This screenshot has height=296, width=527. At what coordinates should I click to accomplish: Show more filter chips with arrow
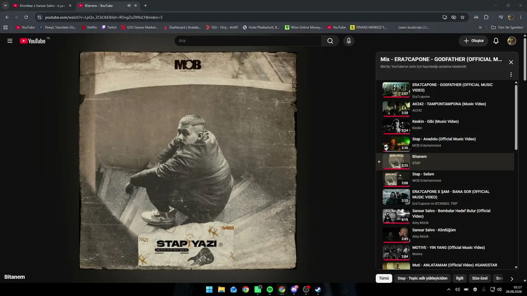click(x=512, y=278)
